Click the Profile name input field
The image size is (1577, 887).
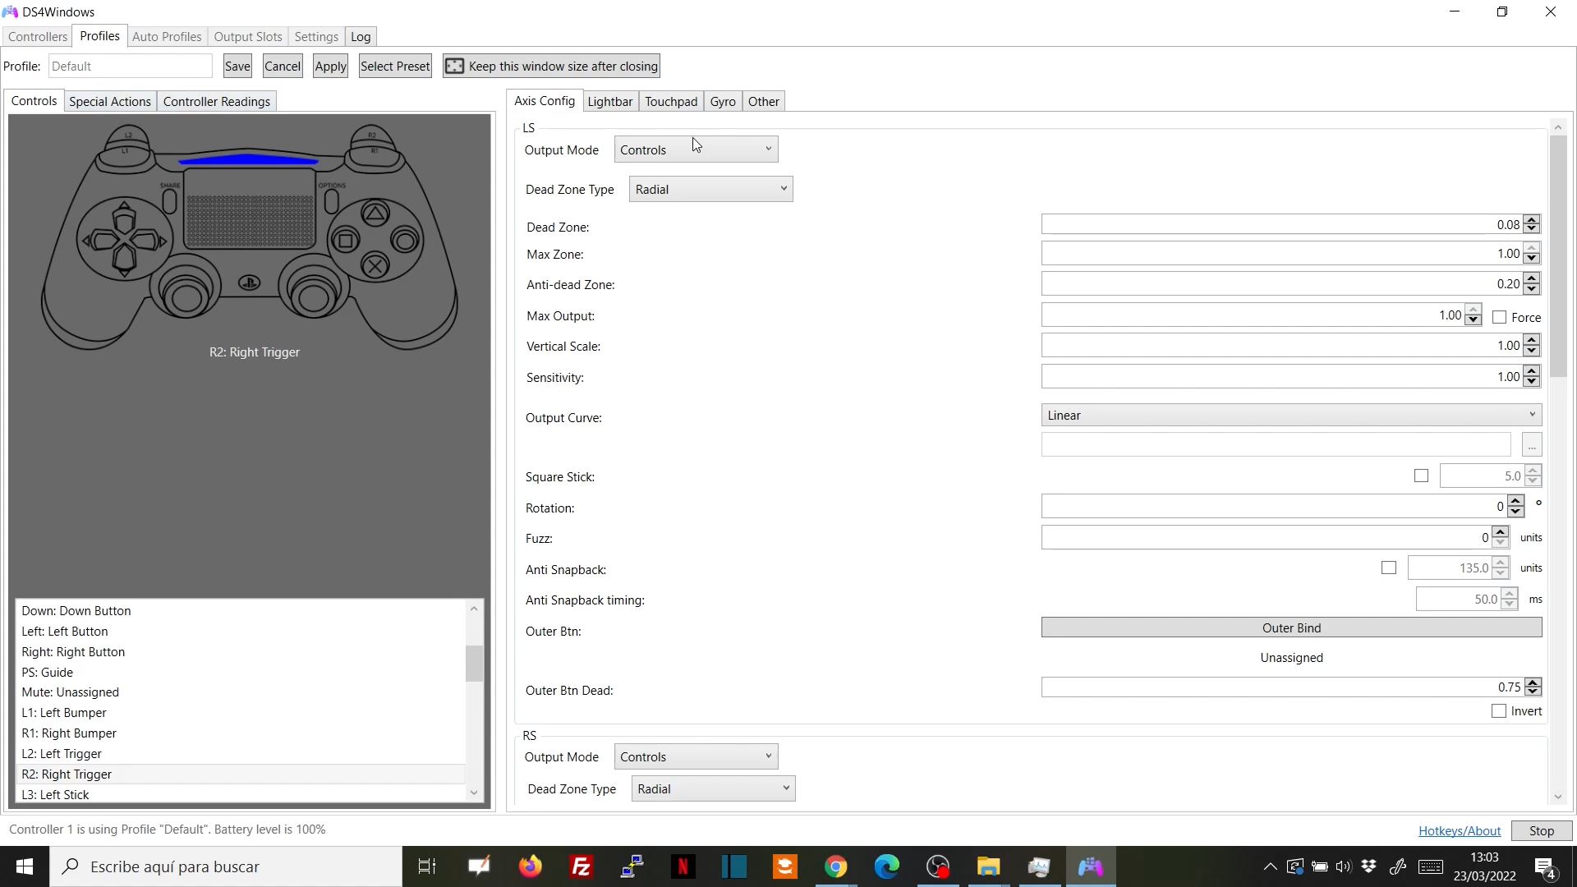[x=131, y=66]
